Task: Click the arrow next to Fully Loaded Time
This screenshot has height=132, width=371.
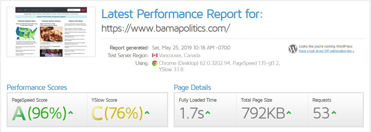Action: pos(208,112)
